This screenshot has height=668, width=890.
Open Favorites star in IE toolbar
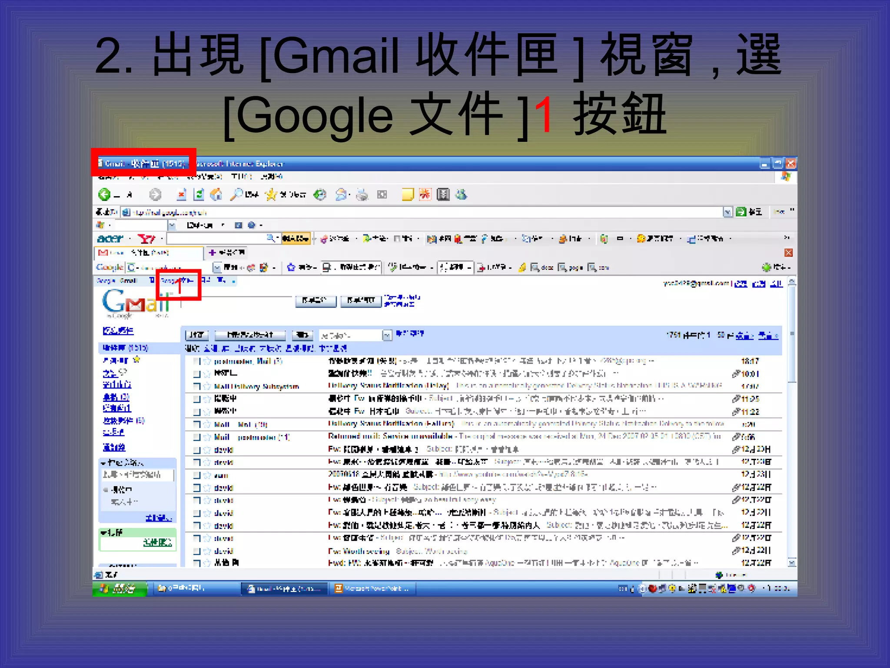[x=271, y=194]
